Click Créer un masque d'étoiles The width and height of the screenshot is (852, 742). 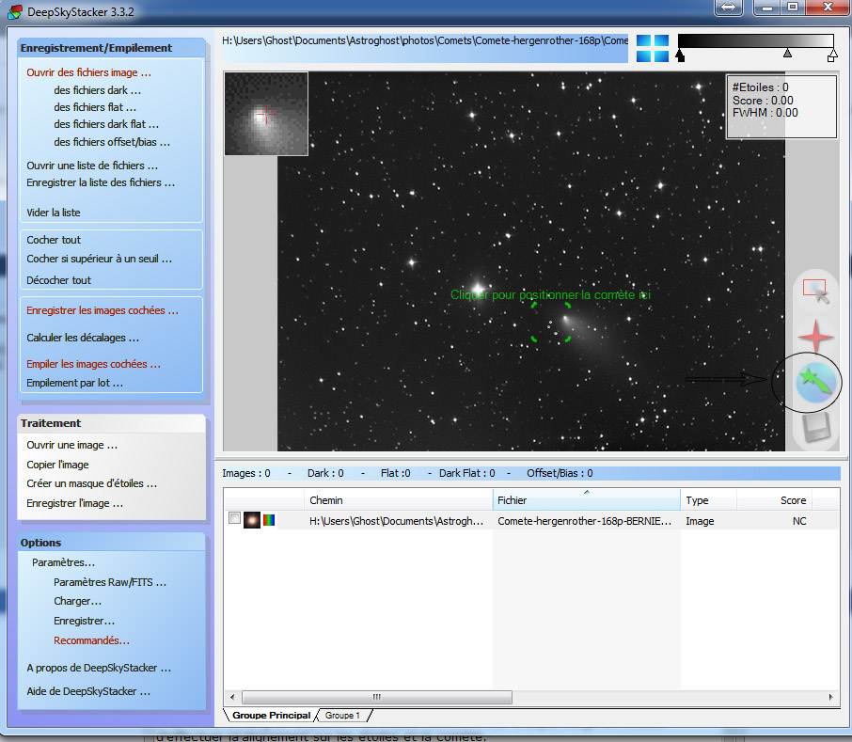tap(91, 483)
